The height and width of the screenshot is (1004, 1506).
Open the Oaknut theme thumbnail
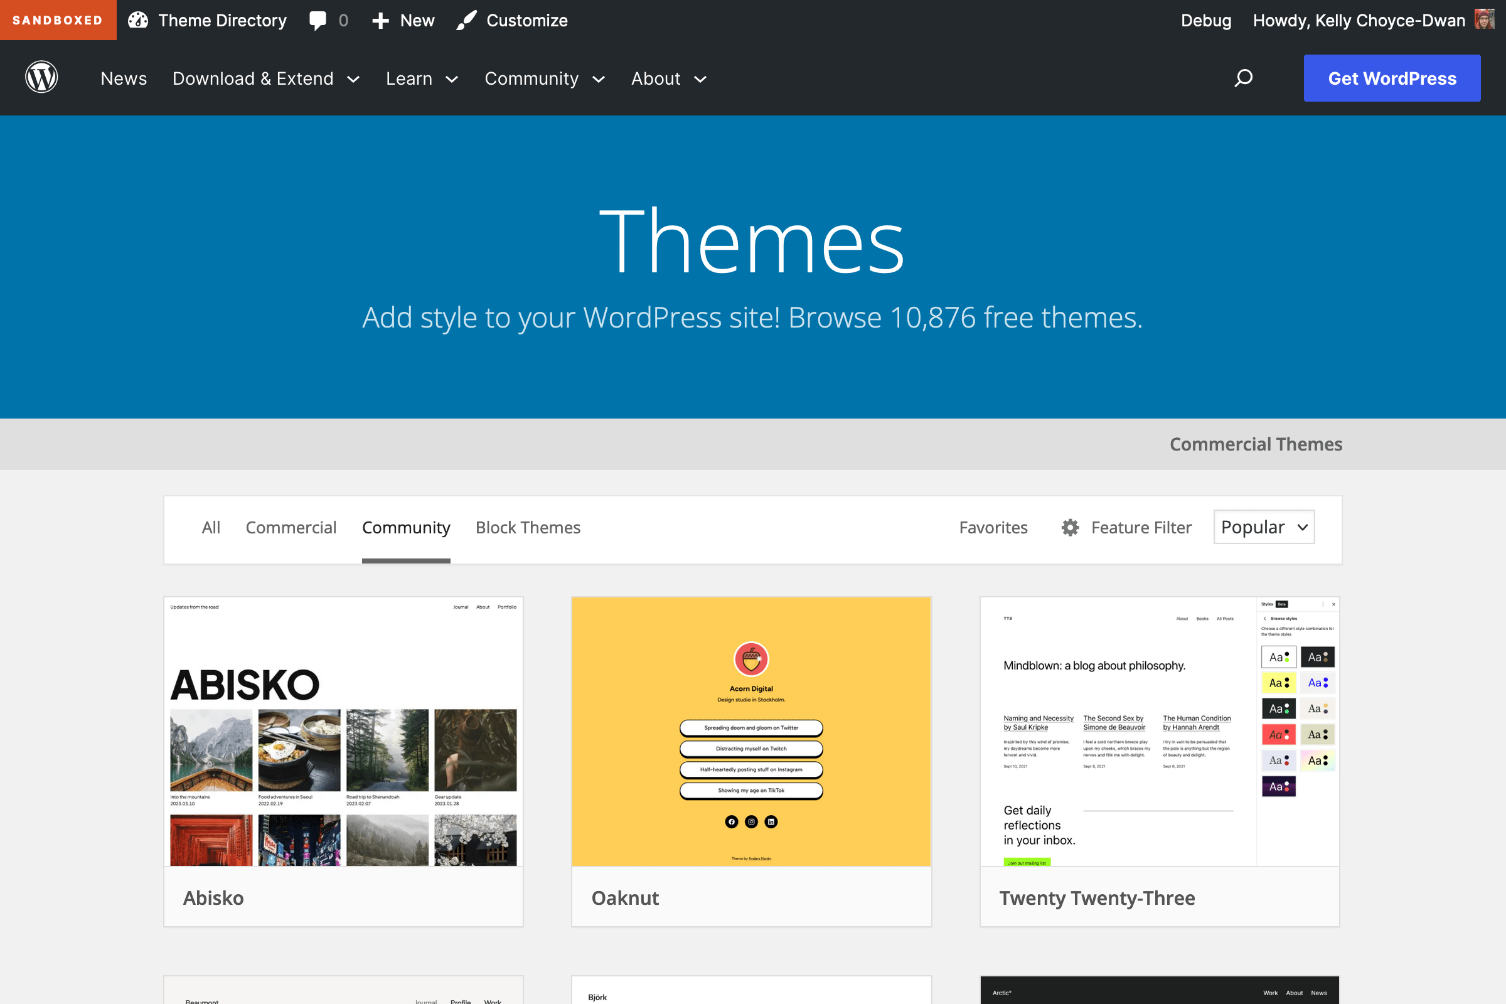[751, 731]
